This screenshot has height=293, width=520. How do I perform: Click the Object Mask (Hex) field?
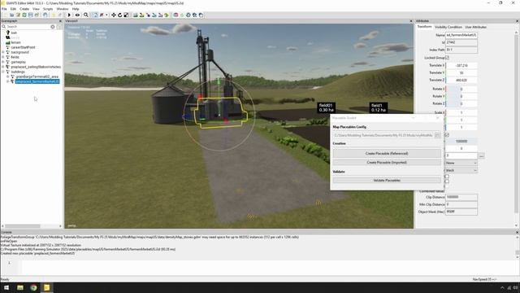coord(461,212)
